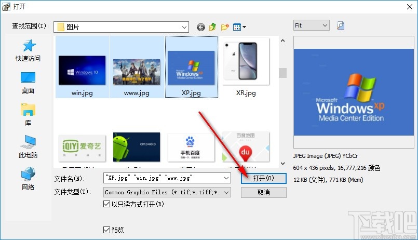This screenshot has height=240, width=418.
Task: Select the win.jpg thumbnail
Action: [x=82, y=70]
